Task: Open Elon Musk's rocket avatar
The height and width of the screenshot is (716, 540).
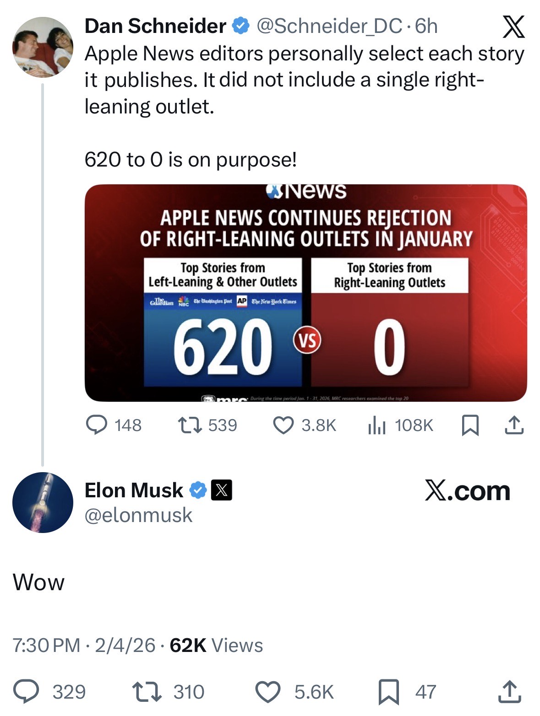Action: pyautogui.click(x=43, y=502)
